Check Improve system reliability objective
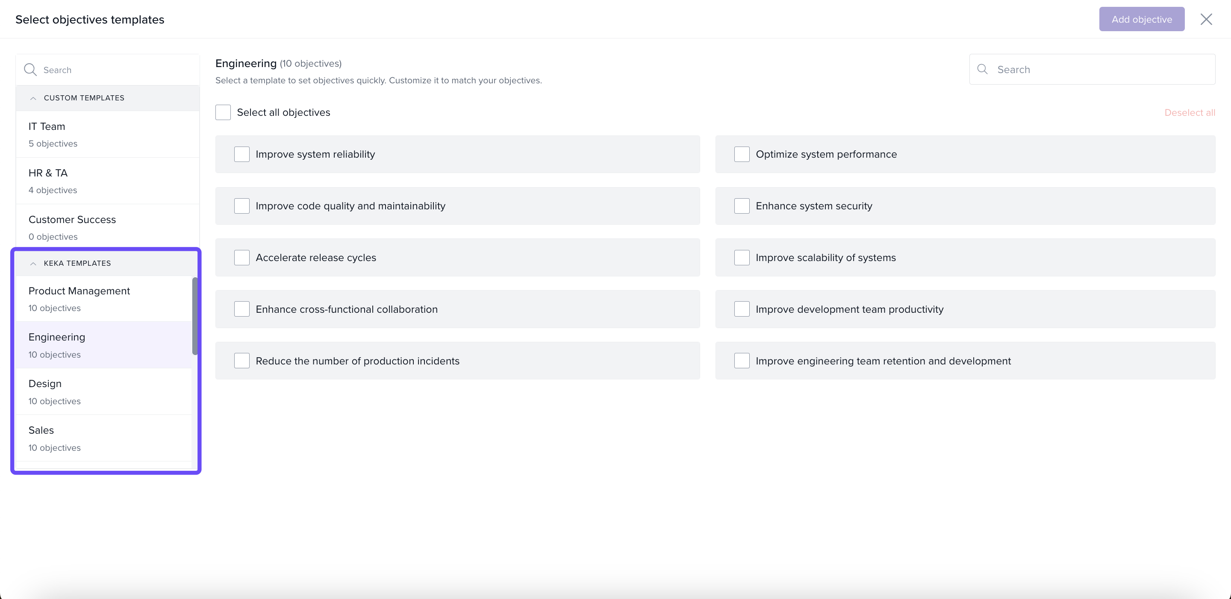This screenshot has height=599, width=1231. tap(242, 154)
